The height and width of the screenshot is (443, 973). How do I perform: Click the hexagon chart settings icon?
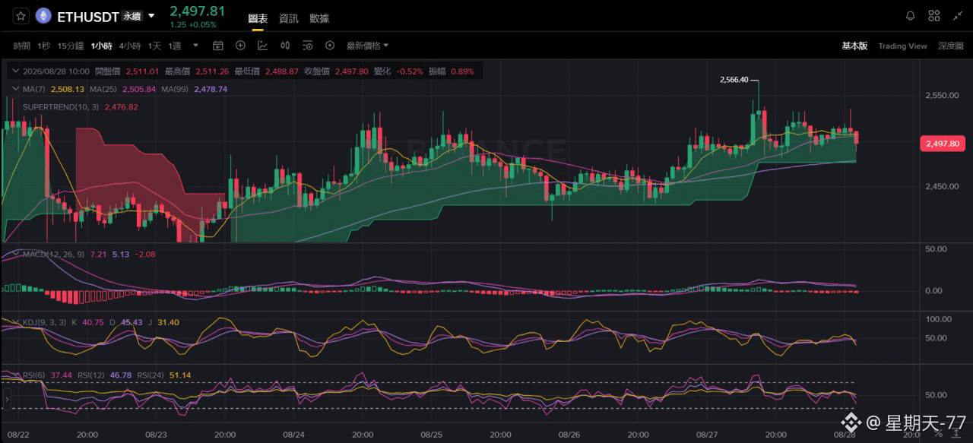[x=330, y=46]
